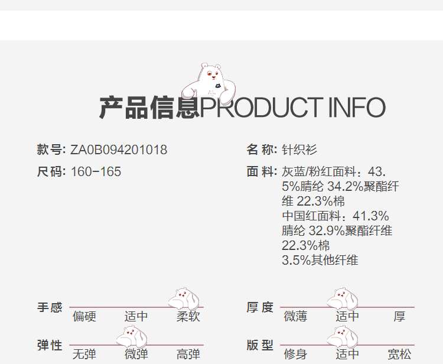Click the bear marker on the 厚度 scale

click(x=343, y=298)
